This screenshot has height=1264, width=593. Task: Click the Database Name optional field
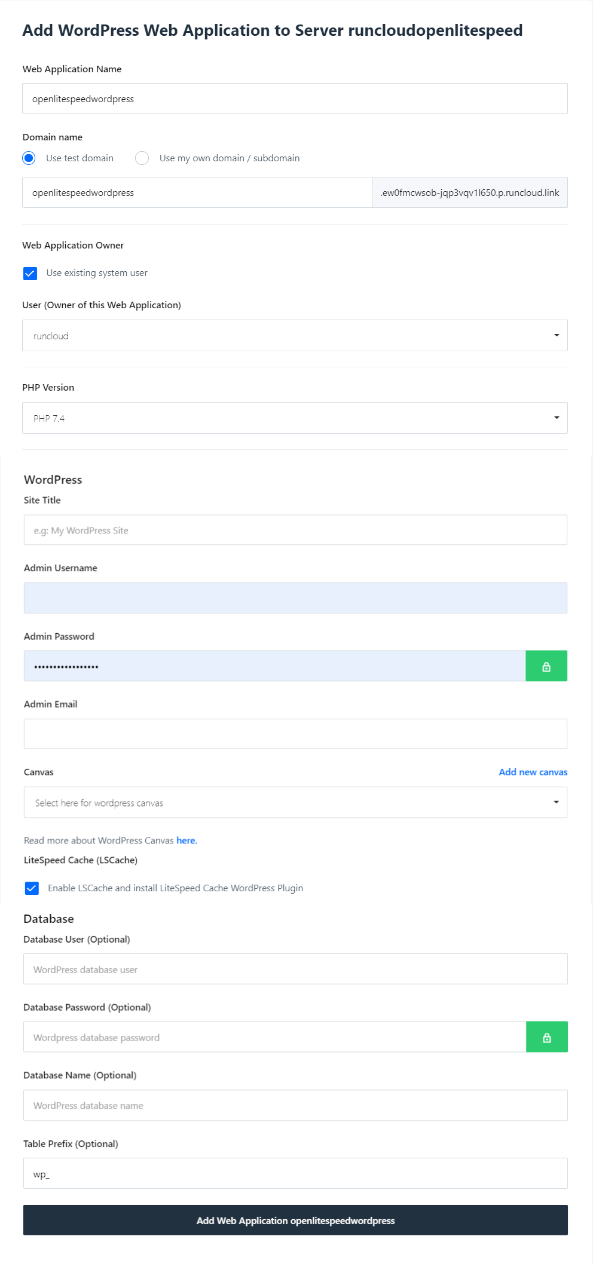295,1105
